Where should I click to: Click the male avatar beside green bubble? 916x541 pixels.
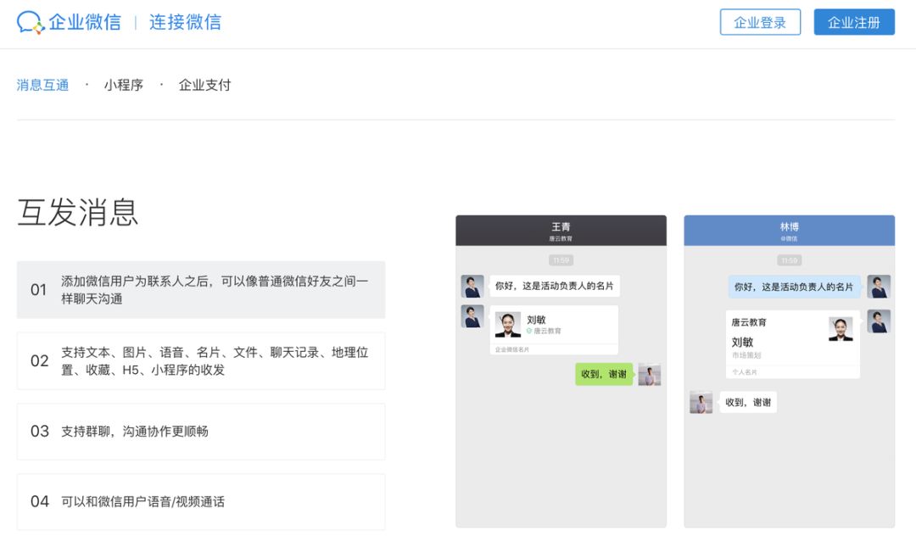[650, 375]
